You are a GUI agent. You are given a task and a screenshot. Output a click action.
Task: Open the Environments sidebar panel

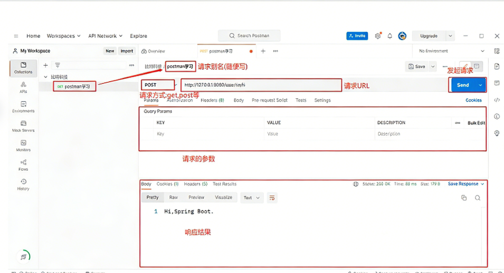[23, 107]
